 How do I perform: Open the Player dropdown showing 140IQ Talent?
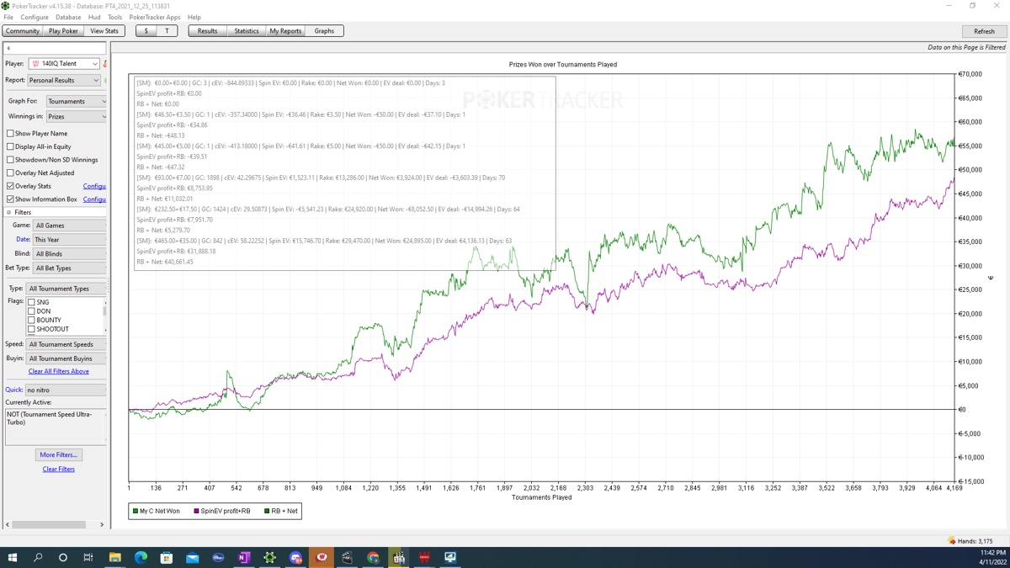[64, 64]
